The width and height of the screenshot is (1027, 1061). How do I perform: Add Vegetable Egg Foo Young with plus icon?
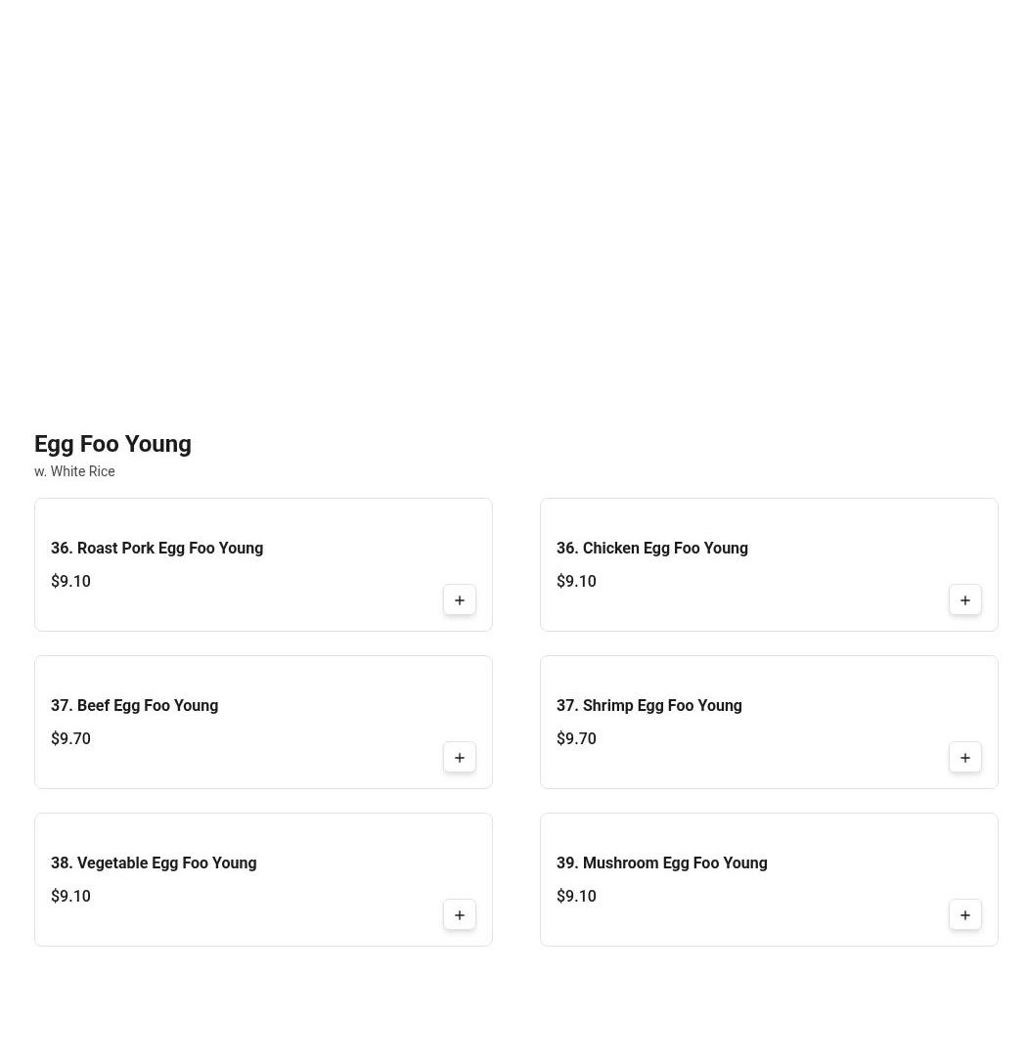click(460, 915)
